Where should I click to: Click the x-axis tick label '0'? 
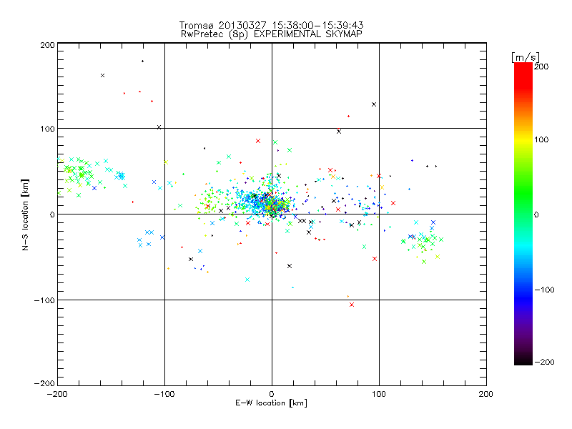click(272, 394)
